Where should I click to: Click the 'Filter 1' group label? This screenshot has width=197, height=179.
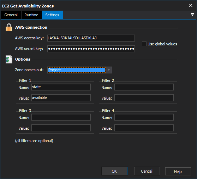pyautogui.click(x=25, y=80)
